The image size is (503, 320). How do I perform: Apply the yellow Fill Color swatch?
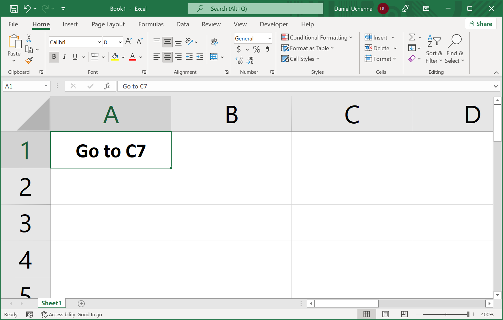[115, 57]
